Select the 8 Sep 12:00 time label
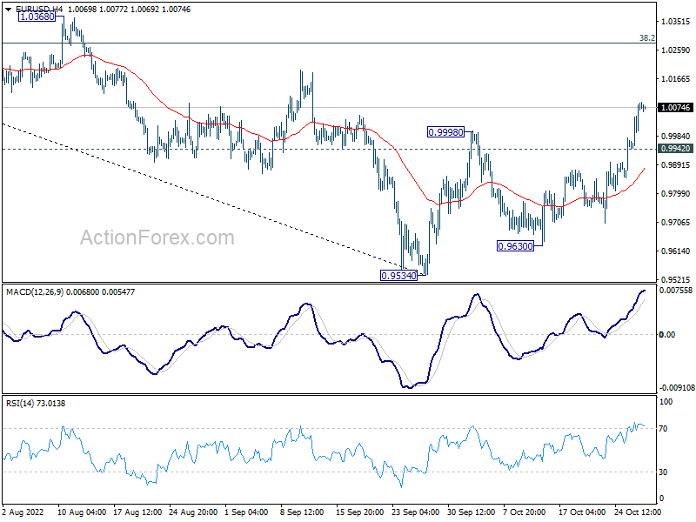696x522 pixels. [302, 512]
